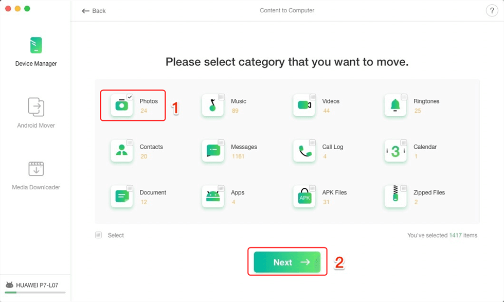Screen dimensions: 504x302
Task: Click the Music category icon
Action: (212, 105)
